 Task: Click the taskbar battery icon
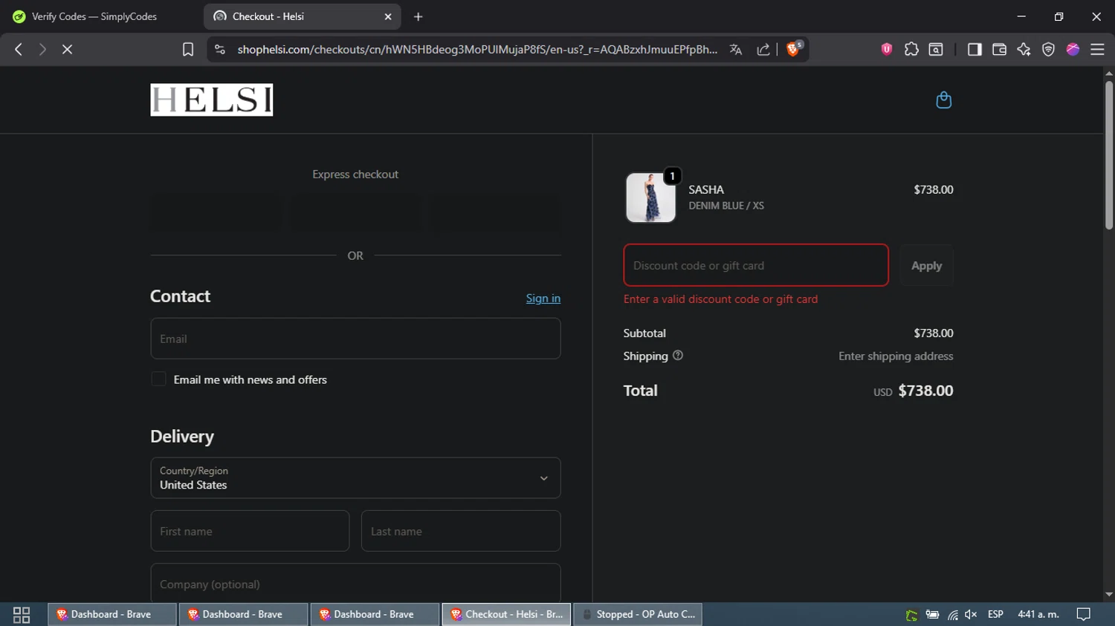(x=932, y=614)
